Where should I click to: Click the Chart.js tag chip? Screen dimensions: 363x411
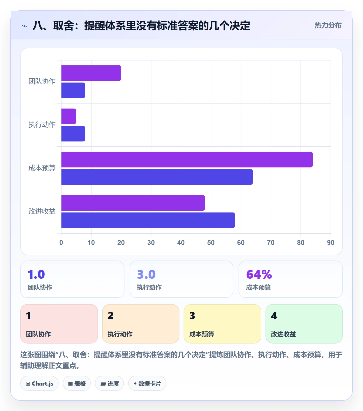click(x=39, y=383)
